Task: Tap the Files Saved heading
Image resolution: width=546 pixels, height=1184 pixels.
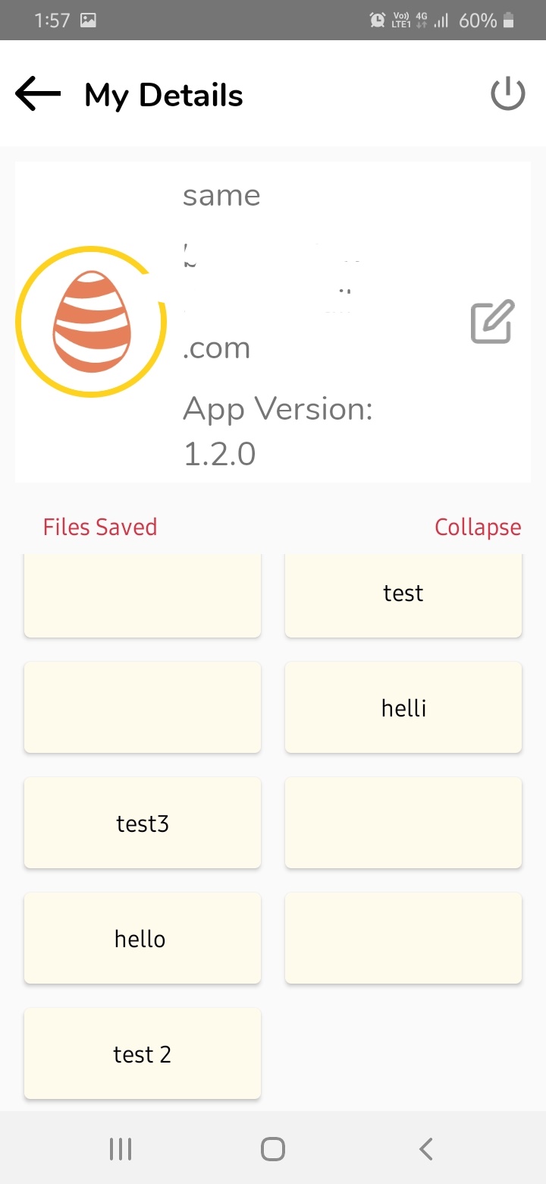Action: click(100, 527)
